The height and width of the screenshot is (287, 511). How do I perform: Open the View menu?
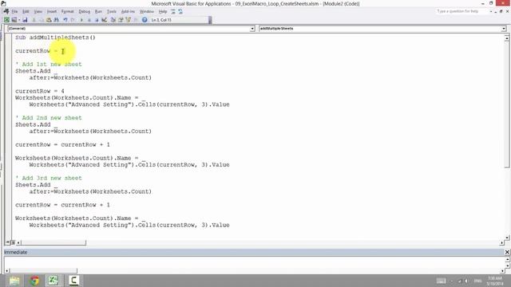tap(38, 11)
